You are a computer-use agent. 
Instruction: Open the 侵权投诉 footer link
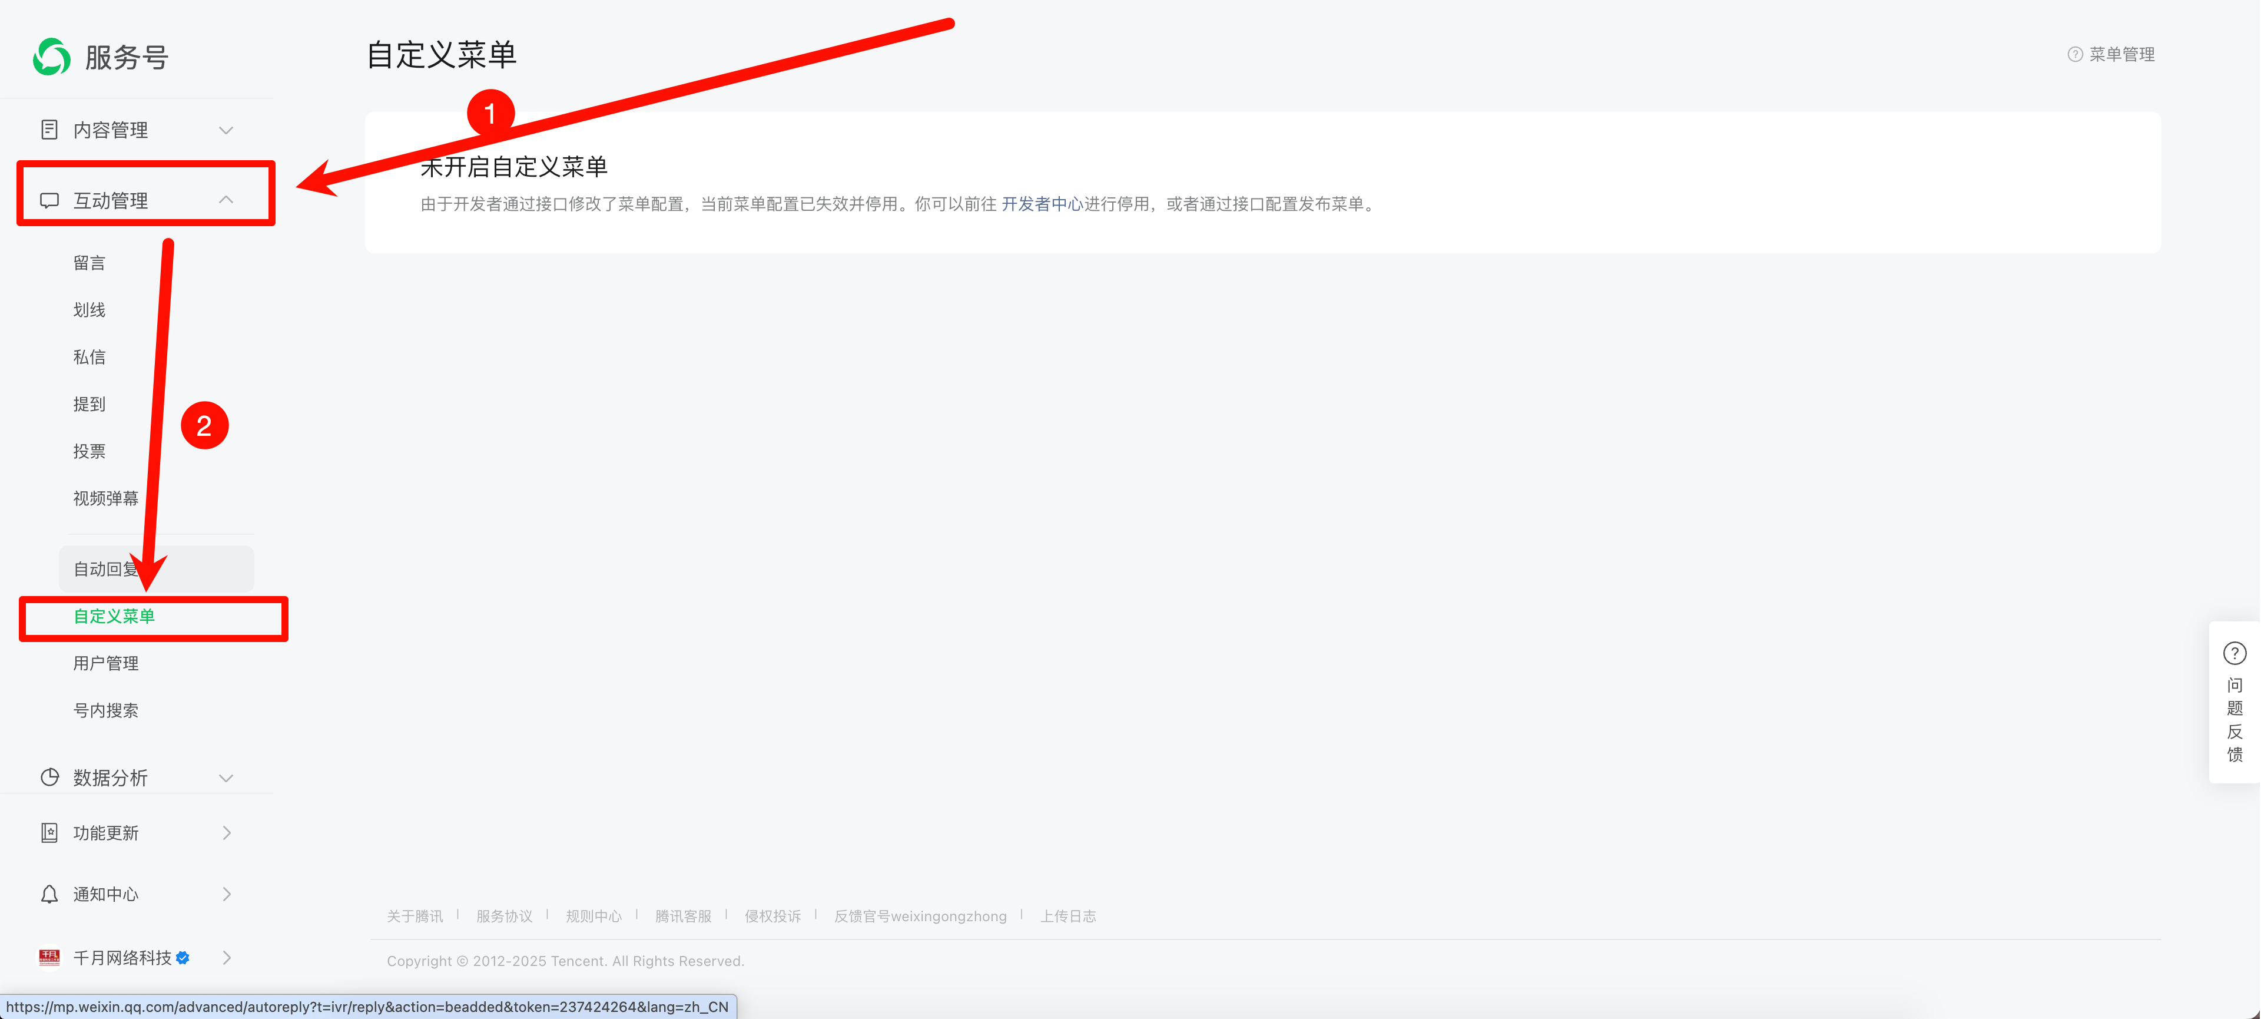tap(773, 917)
